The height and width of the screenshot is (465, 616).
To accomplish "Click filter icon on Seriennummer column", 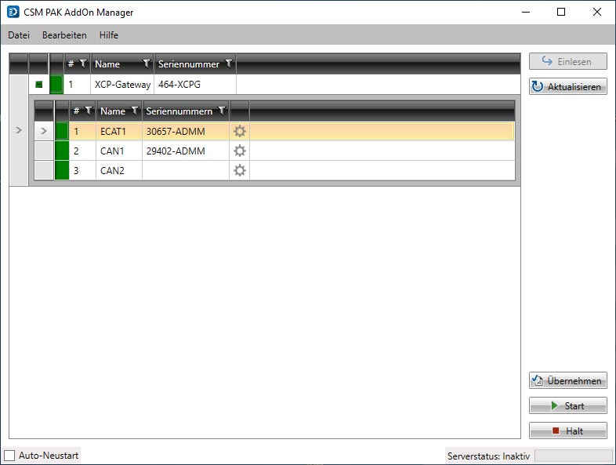I will pyautogui.click(x=229, y=64).
